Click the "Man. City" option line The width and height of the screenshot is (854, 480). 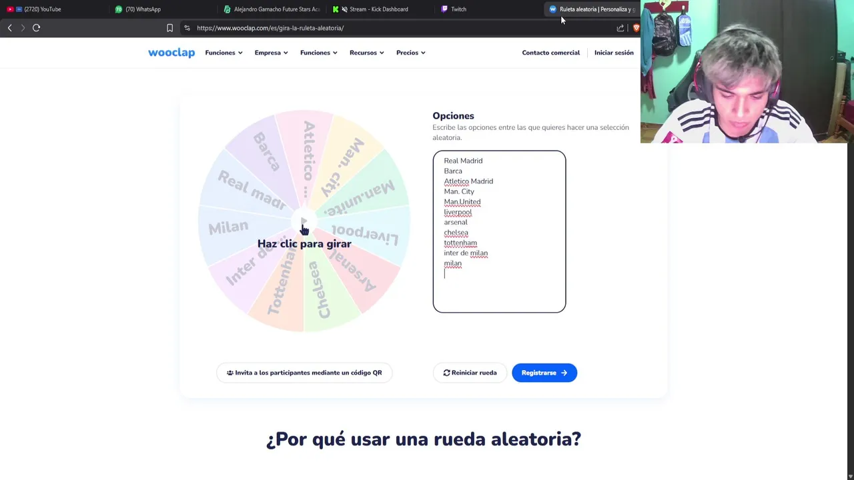point(459,191)
